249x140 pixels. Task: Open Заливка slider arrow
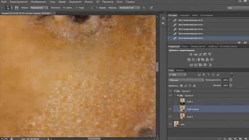pyautogui.click(x=231, y=86)
